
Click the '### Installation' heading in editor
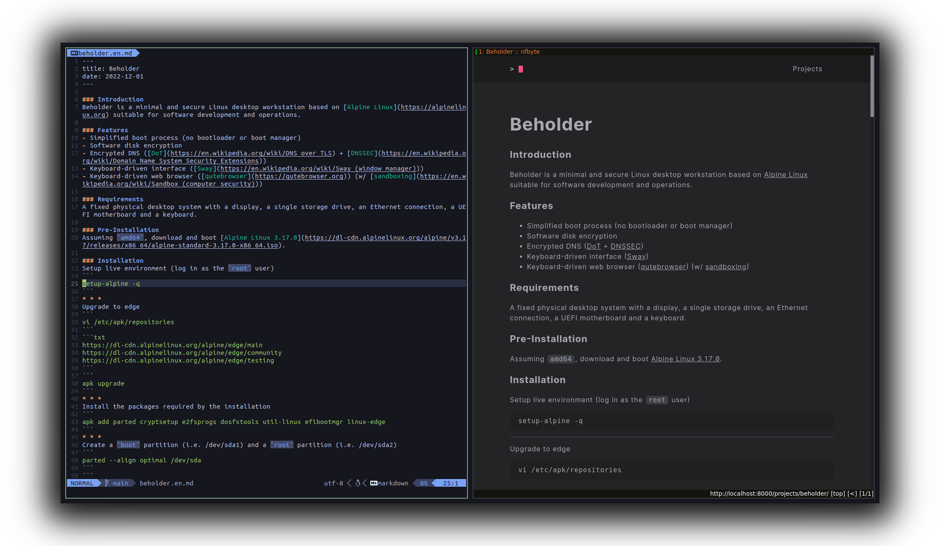[113, 261]
